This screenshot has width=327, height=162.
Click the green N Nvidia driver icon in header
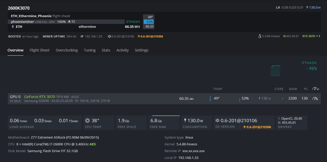[x=284, y=36]
